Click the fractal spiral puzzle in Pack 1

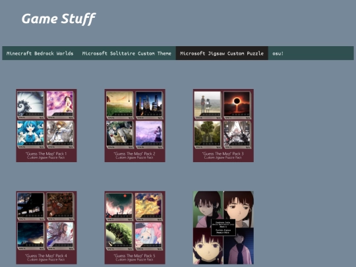[30, 105]
